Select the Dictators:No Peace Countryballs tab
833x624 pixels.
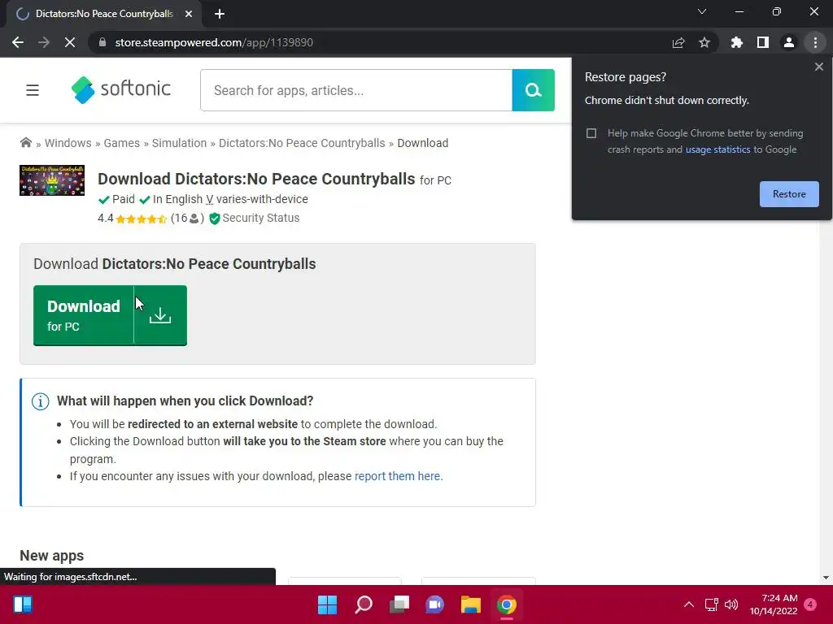103,14
